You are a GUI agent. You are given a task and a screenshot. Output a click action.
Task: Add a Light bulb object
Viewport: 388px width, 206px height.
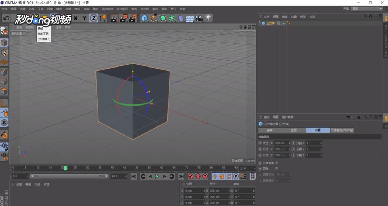(x=208, y=18)
